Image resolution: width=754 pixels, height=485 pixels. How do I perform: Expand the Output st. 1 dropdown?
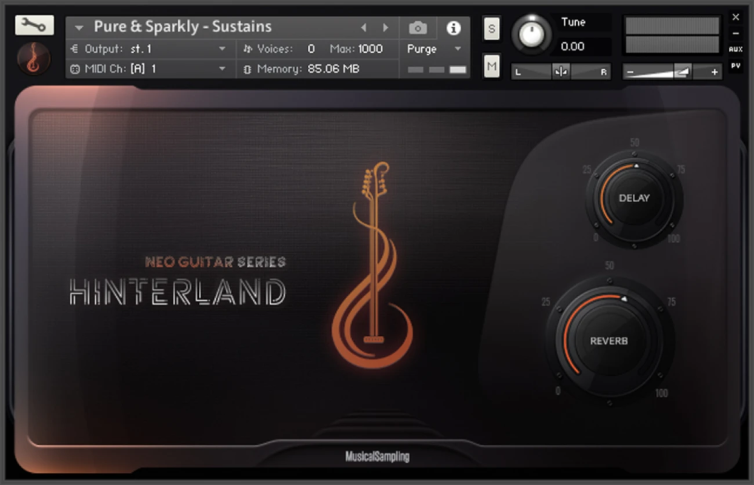pyautogui.click(x=222, y=48)
